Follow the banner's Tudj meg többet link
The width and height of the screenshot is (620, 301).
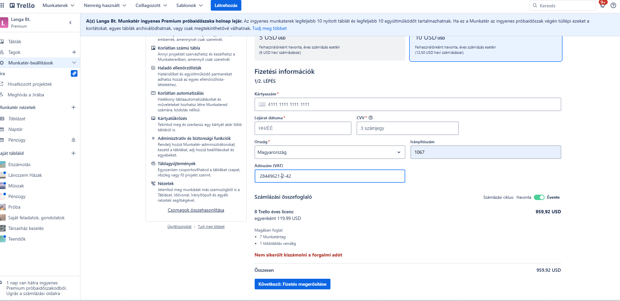click(x=270, y=28)
